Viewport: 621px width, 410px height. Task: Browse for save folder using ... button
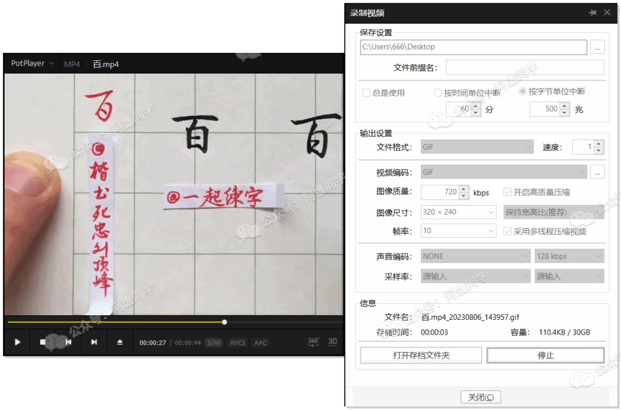(597, 47)
